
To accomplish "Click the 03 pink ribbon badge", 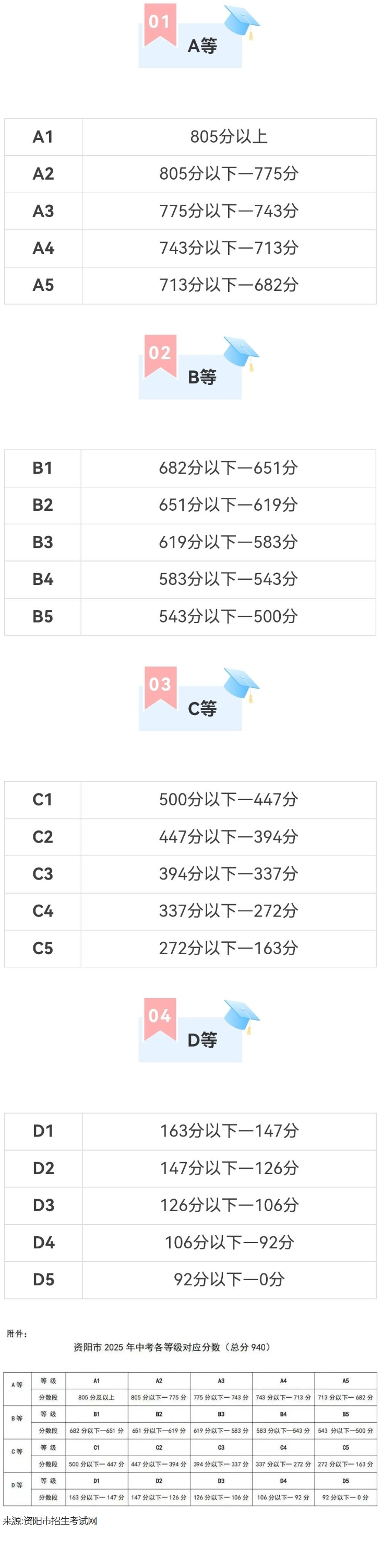I will click(160, 688).
